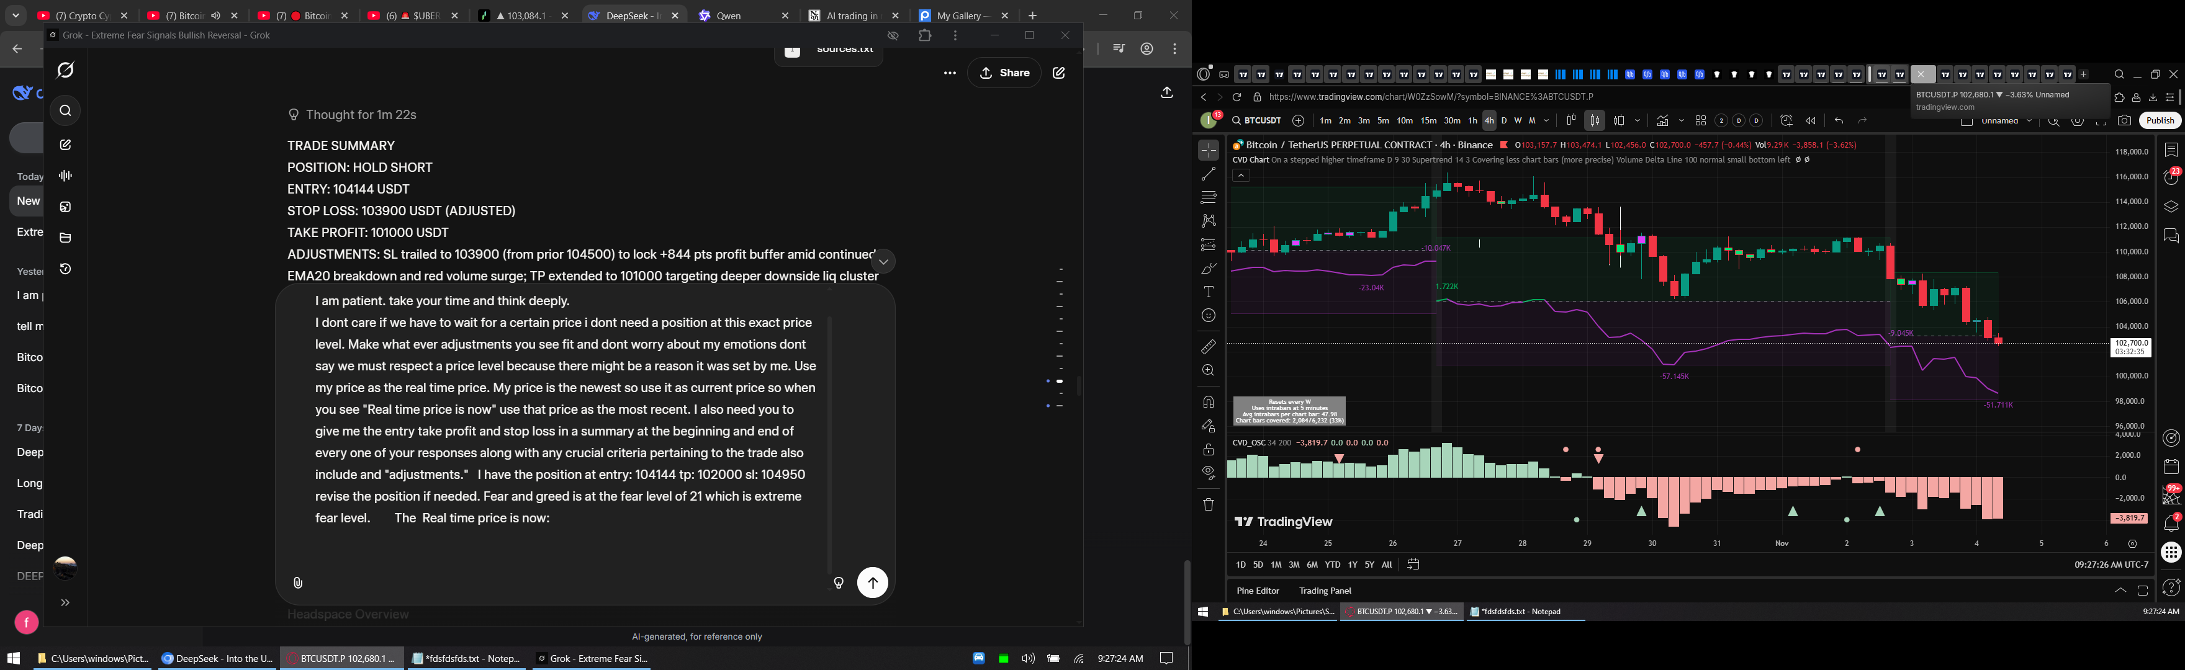
Task: Click the TradingView text tool
Action: tap(1208, 292)
